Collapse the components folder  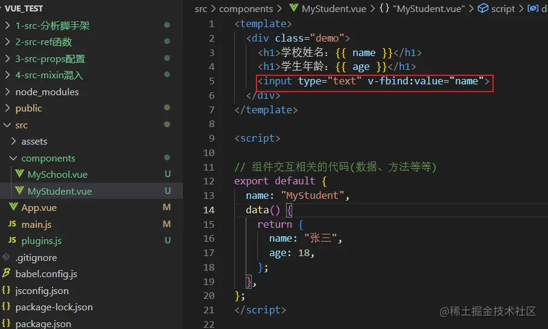(x=13, y=158)
